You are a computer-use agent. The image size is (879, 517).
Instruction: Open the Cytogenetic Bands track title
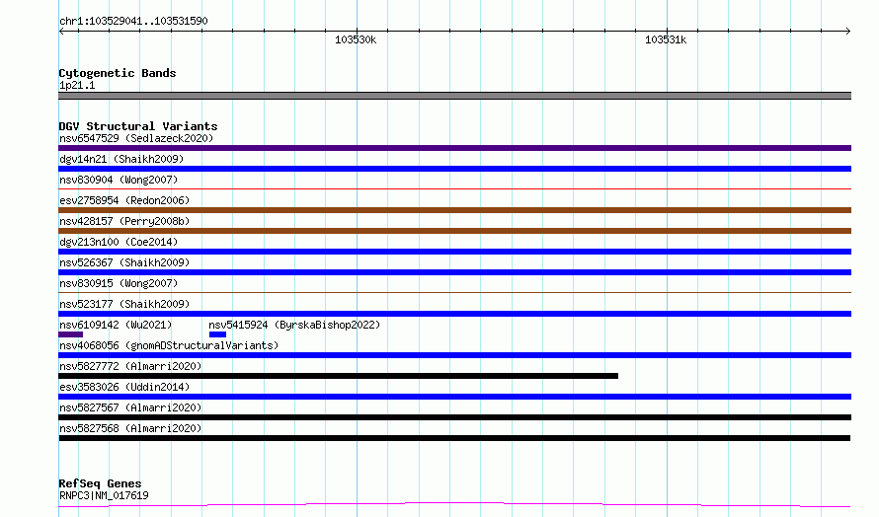pos(118,73)
